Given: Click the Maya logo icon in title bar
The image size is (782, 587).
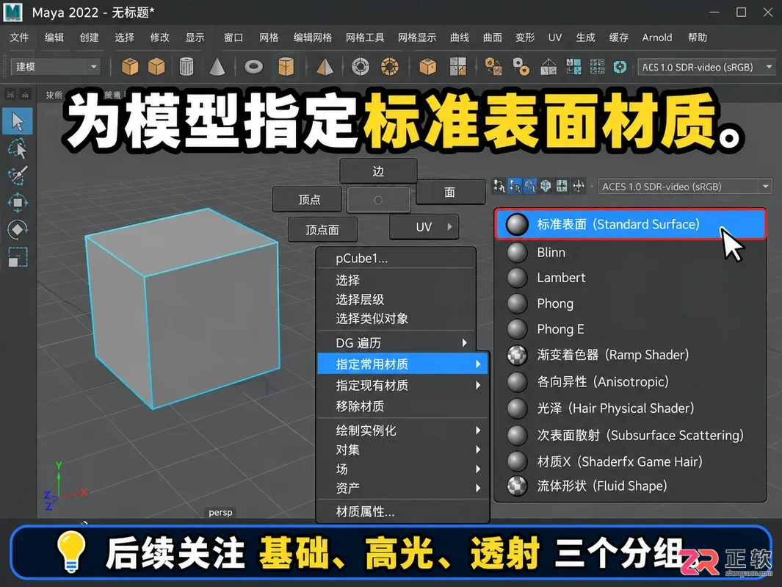Looking at the screenshot, I should click(13, 12).
